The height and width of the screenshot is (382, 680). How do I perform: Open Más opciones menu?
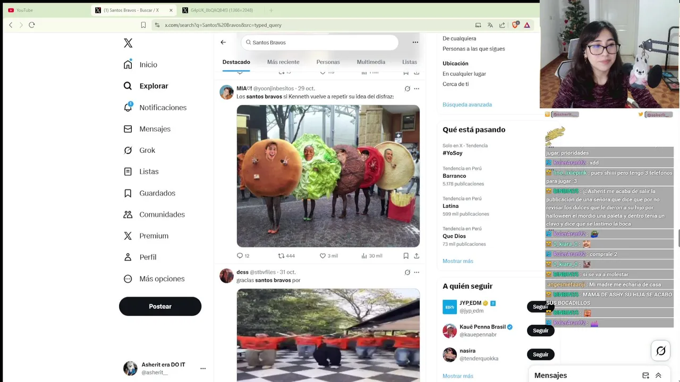click(x=154, y=279)
